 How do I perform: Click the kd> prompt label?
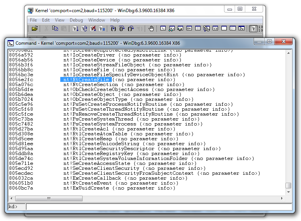(x=13, y=207)
